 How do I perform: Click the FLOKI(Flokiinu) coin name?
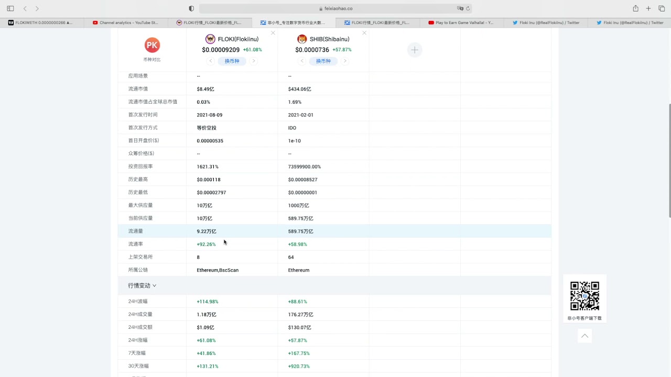coord(239,39)
